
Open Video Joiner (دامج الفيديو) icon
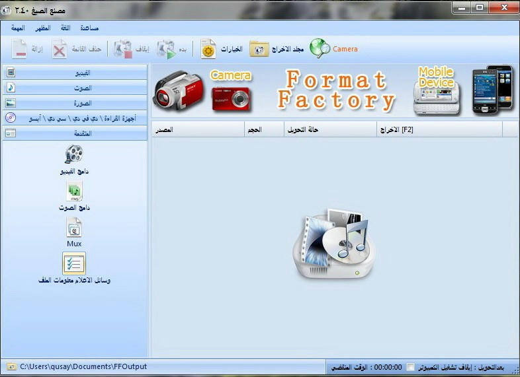click(x=74, y=154)
